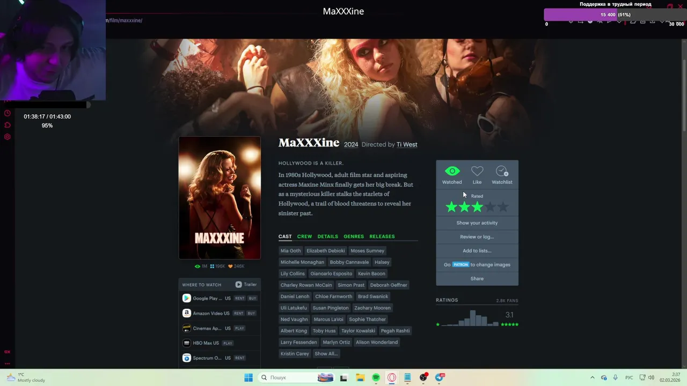Image resolution: width=687 pixels, height=386 pixels.
Task: Click BUY next to Amazon Video US
Action: 251,314
